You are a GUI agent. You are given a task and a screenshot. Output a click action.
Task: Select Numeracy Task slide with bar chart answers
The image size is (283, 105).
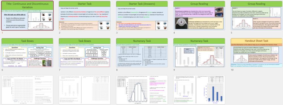point(199,53)
